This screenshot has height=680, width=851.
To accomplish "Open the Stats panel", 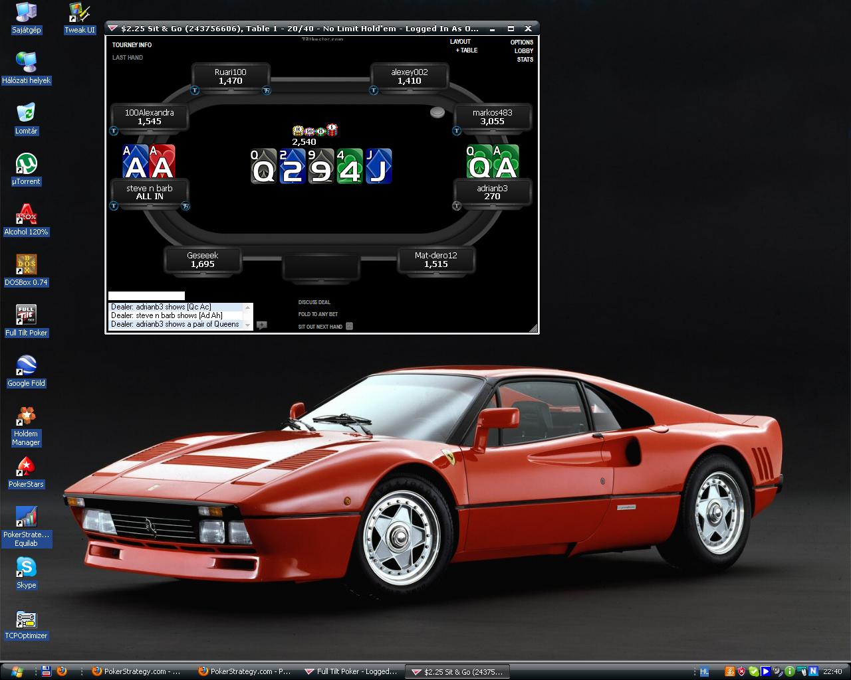I will point(525,60).
